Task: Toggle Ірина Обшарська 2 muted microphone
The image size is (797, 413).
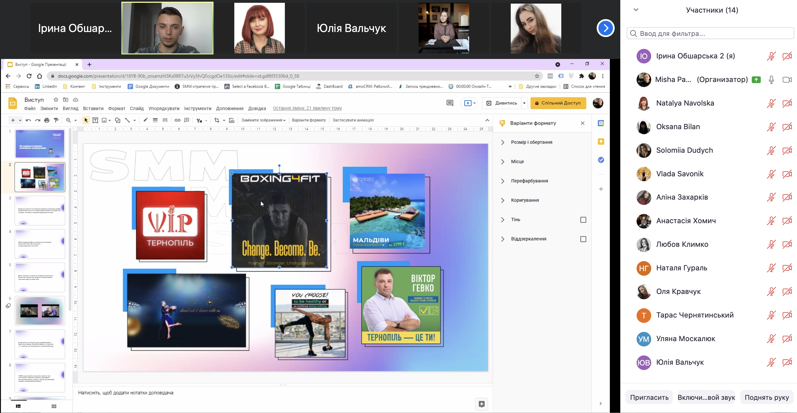Action: 771,56
